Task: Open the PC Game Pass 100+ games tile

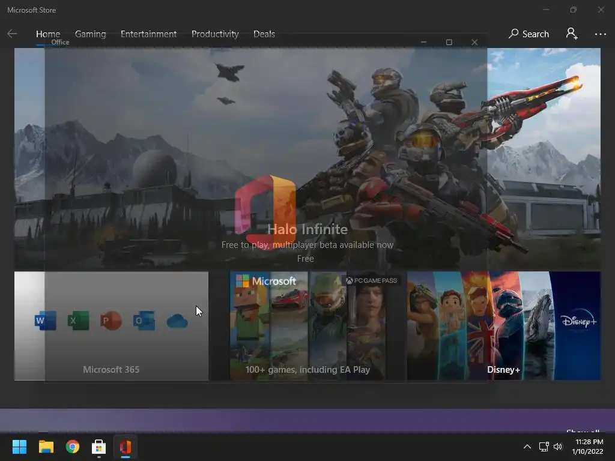Action: [x=307, y=326]
